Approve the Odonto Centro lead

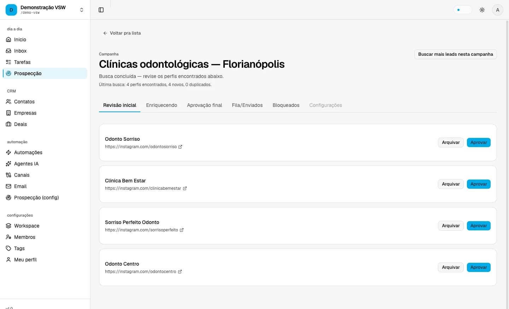click(x=479, y=267)
